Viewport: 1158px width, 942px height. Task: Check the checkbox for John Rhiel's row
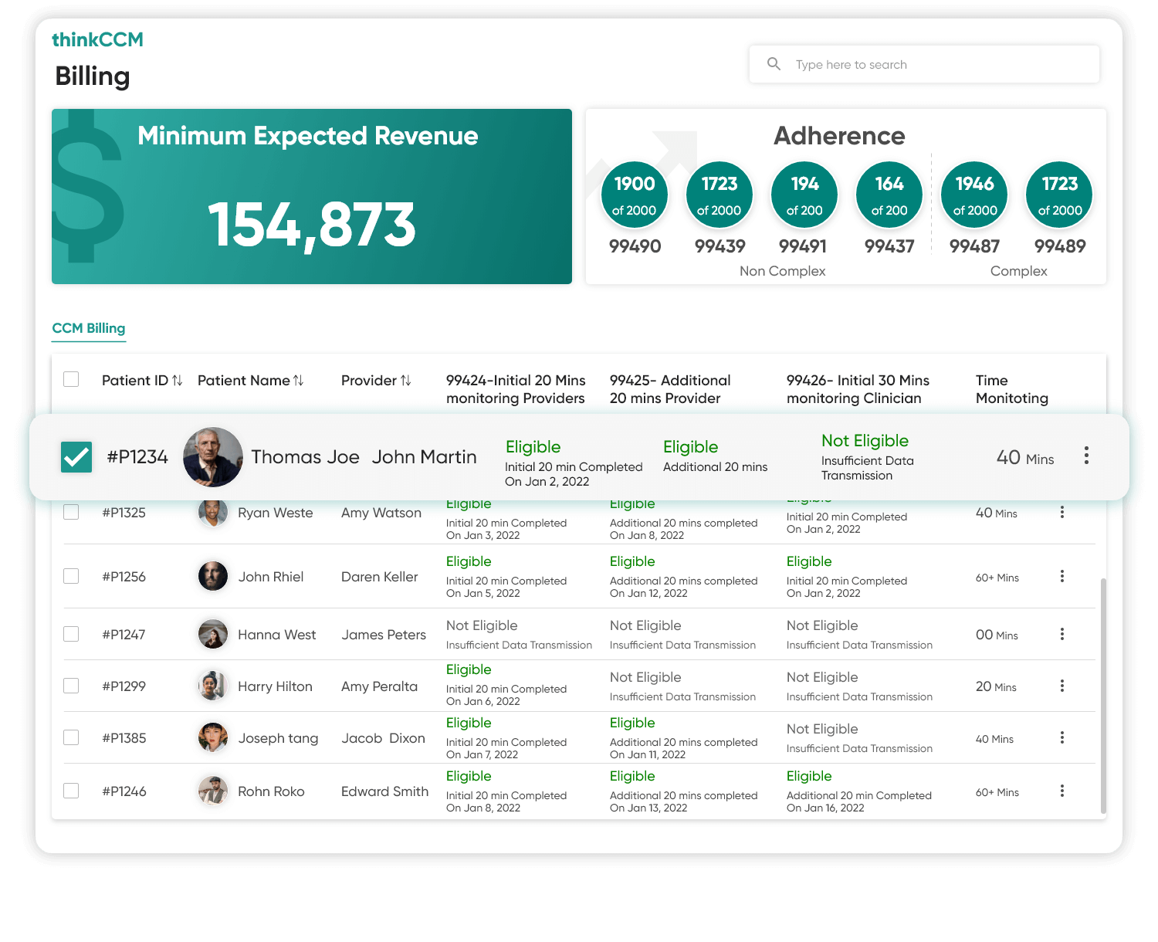pos(71,575)
